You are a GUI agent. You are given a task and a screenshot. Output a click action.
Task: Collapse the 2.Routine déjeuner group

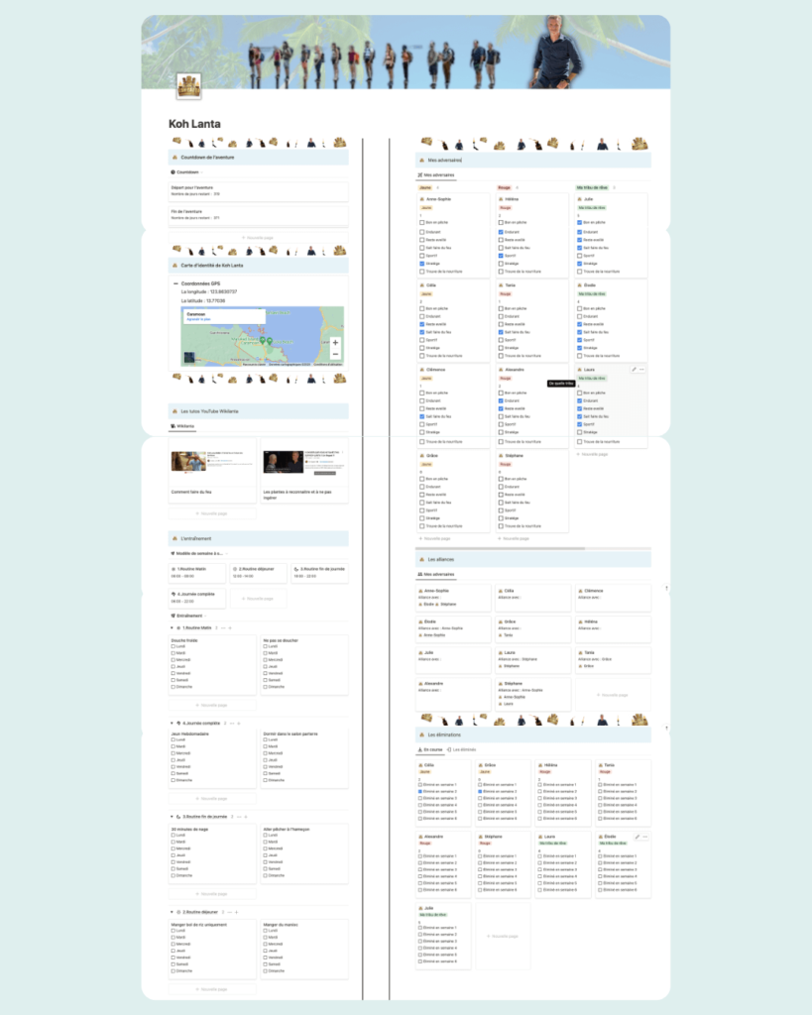172,912
